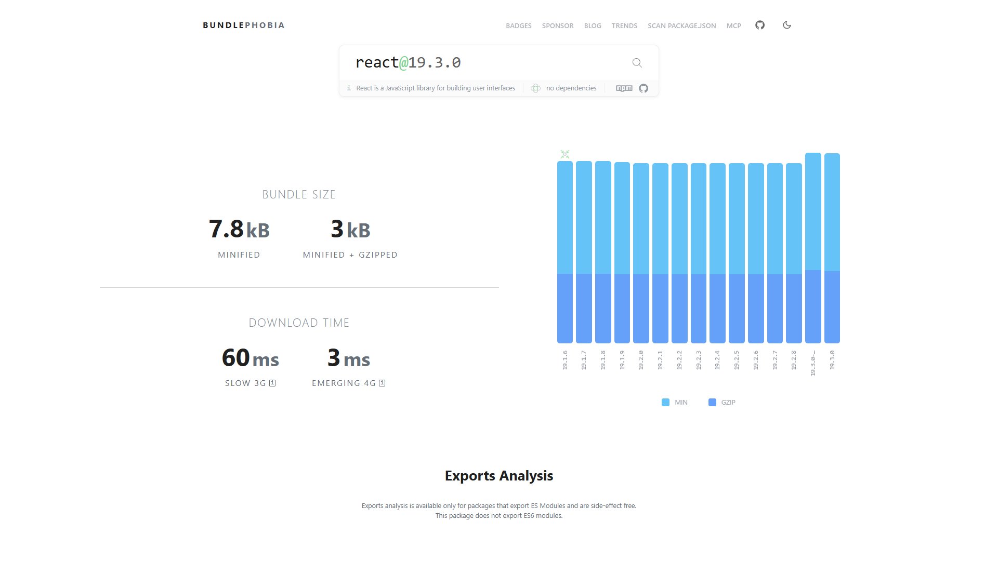Click the "19.2.0" version label under the chart
Image resolution: width=998 pixels, height=561 pixels.
(x=641, y=360)
